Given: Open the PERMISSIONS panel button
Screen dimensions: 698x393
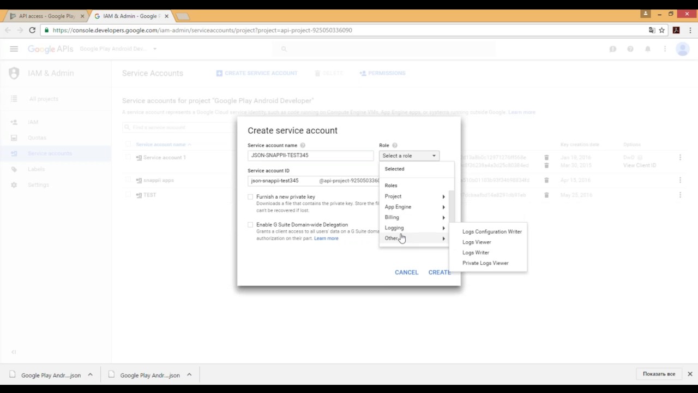Looking at the screenshot, I should pos(382,73).
